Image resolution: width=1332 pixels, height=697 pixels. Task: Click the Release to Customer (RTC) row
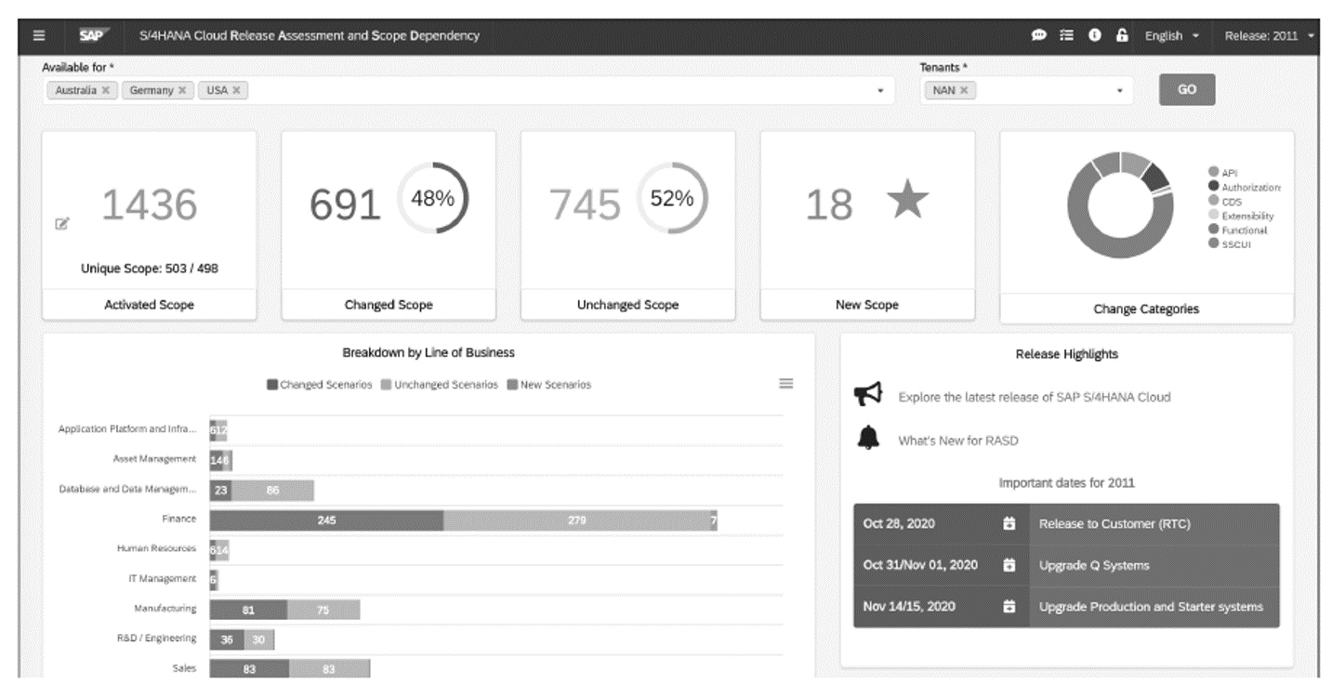[x=1066, y=524]
